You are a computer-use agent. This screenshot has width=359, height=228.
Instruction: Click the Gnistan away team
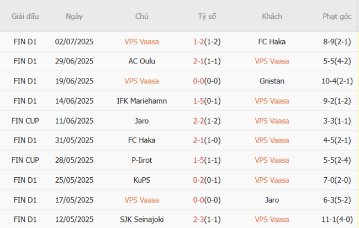(x=272, y=81)
